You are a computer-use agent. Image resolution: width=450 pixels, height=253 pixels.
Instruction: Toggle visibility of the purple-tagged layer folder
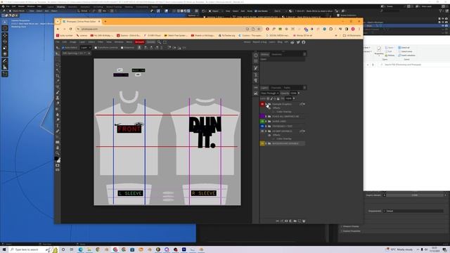click(x=262, y=116)
